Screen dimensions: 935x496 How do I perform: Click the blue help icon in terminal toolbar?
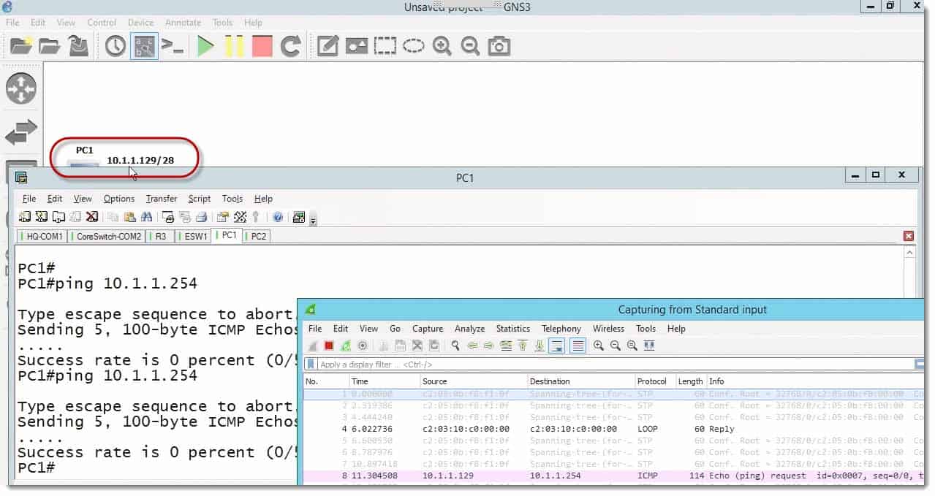(278, 217)
